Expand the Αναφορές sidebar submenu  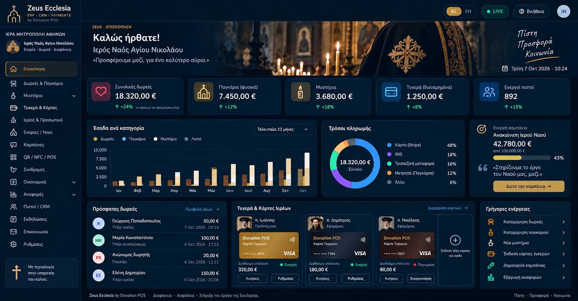point(74,195)
